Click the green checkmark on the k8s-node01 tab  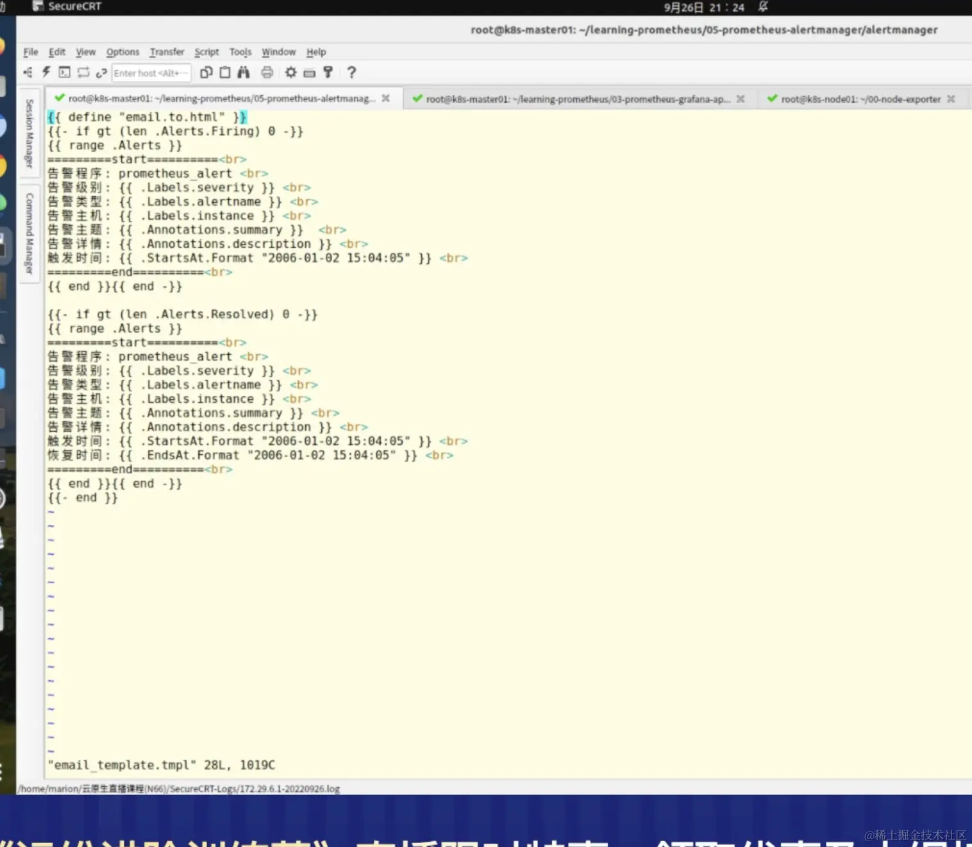tap(773, 98)
